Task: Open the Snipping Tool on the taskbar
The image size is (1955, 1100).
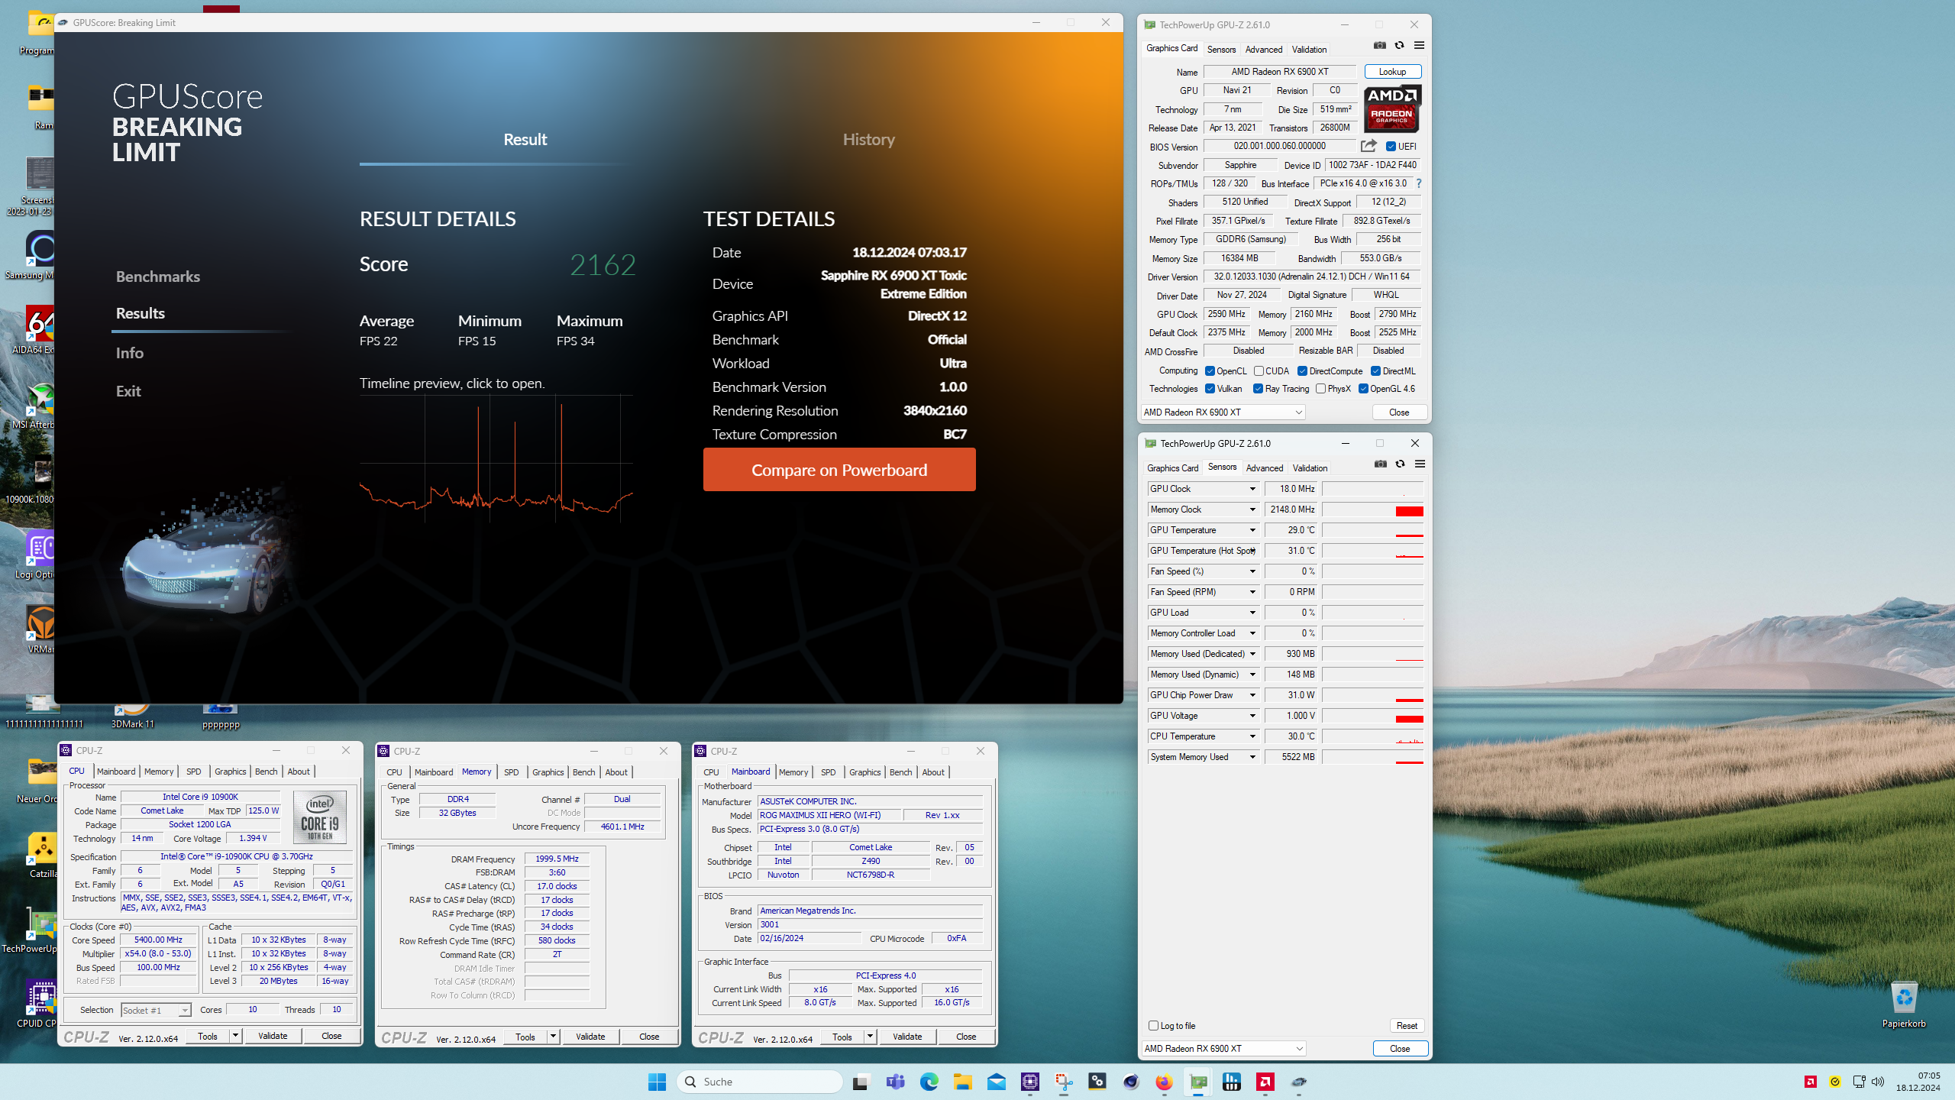Action: tap(1064, 1082)
